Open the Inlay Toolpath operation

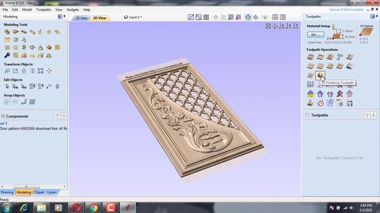click(349, 57)
